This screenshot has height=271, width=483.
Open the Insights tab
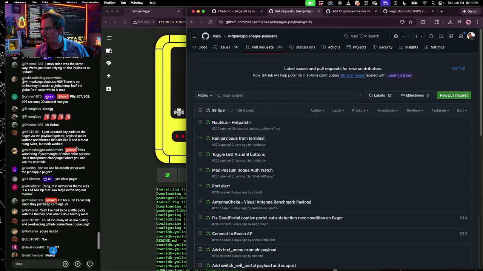(408, 47)
